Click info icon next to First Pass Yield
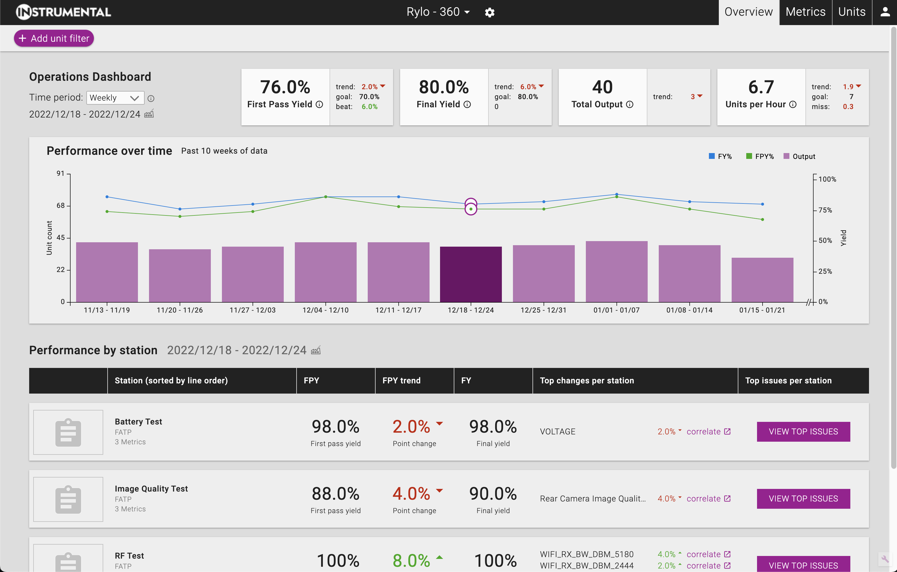The width and height of the screenshot is (897, 572). pyautogui.click(x=319, y=104)
